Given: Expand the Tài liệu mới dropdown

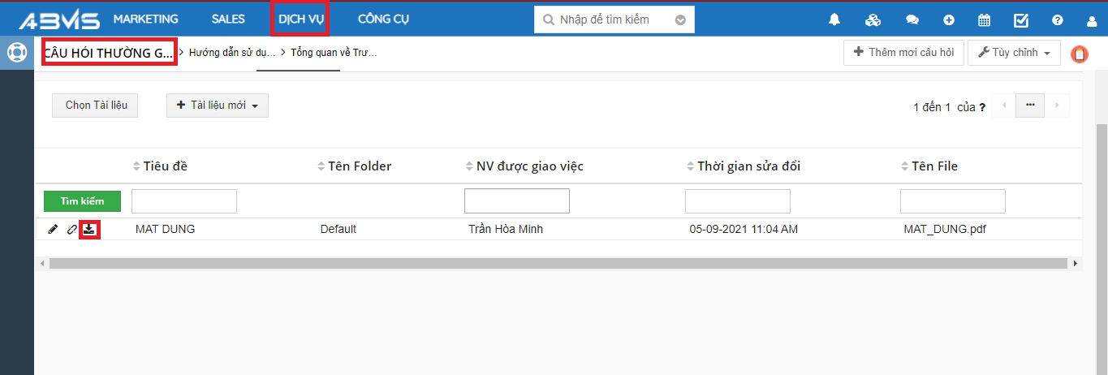Looking at the screenshot, I should point(217,106).
